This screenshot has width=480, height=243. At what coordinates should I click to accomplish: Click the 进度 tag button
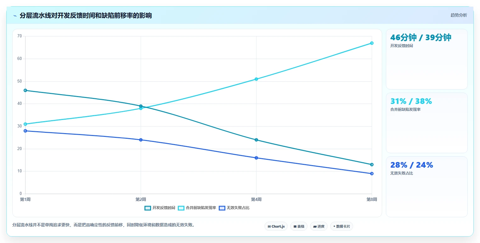coord(319,226)
